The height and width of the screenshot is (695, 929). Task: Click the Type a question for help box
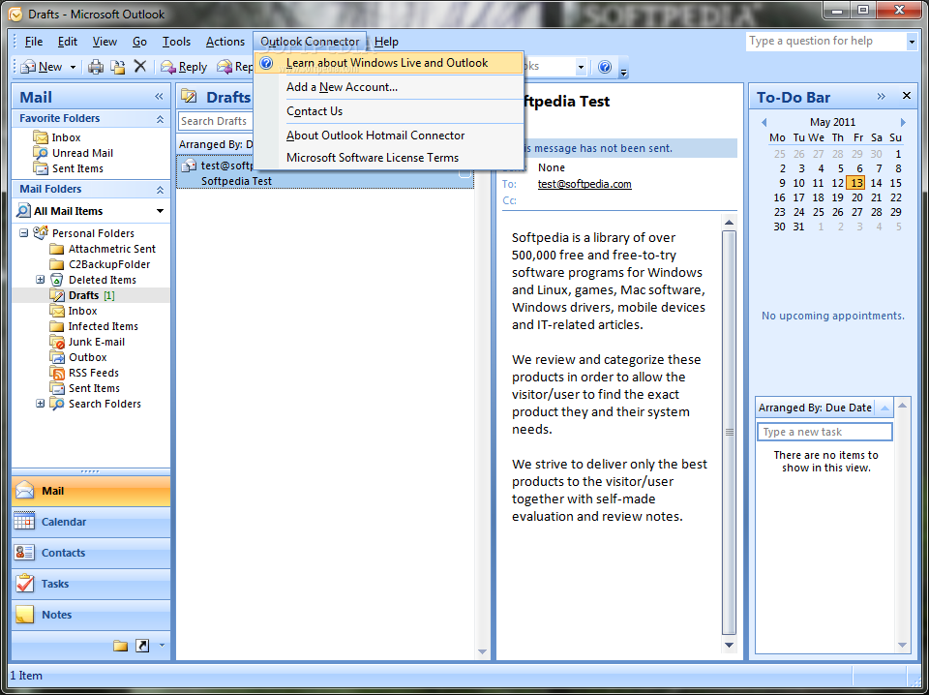(x=825, y=41)
